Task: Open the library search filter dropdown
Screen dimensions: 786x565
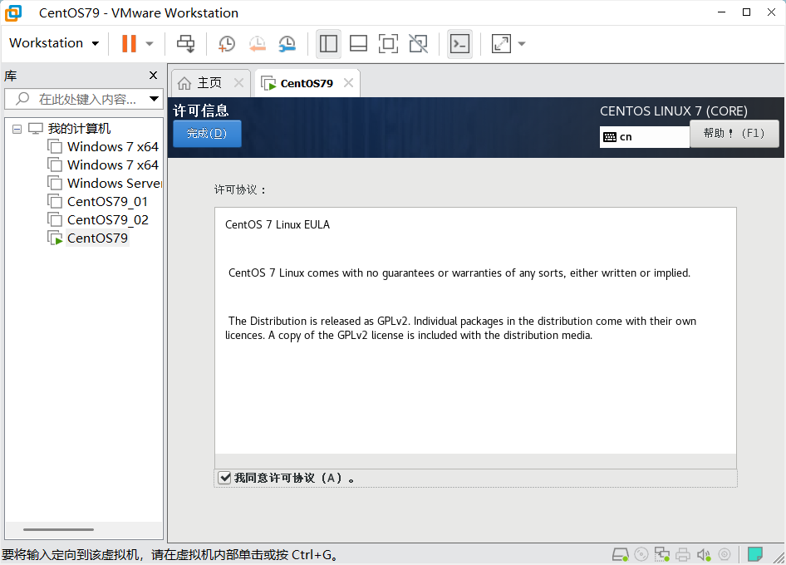Action: coord(154,99)
